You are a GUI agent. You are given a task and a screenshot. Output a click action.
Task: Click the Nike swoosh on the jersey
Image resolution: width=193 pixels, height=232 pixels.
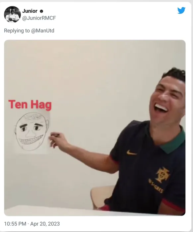coord(131,153)
